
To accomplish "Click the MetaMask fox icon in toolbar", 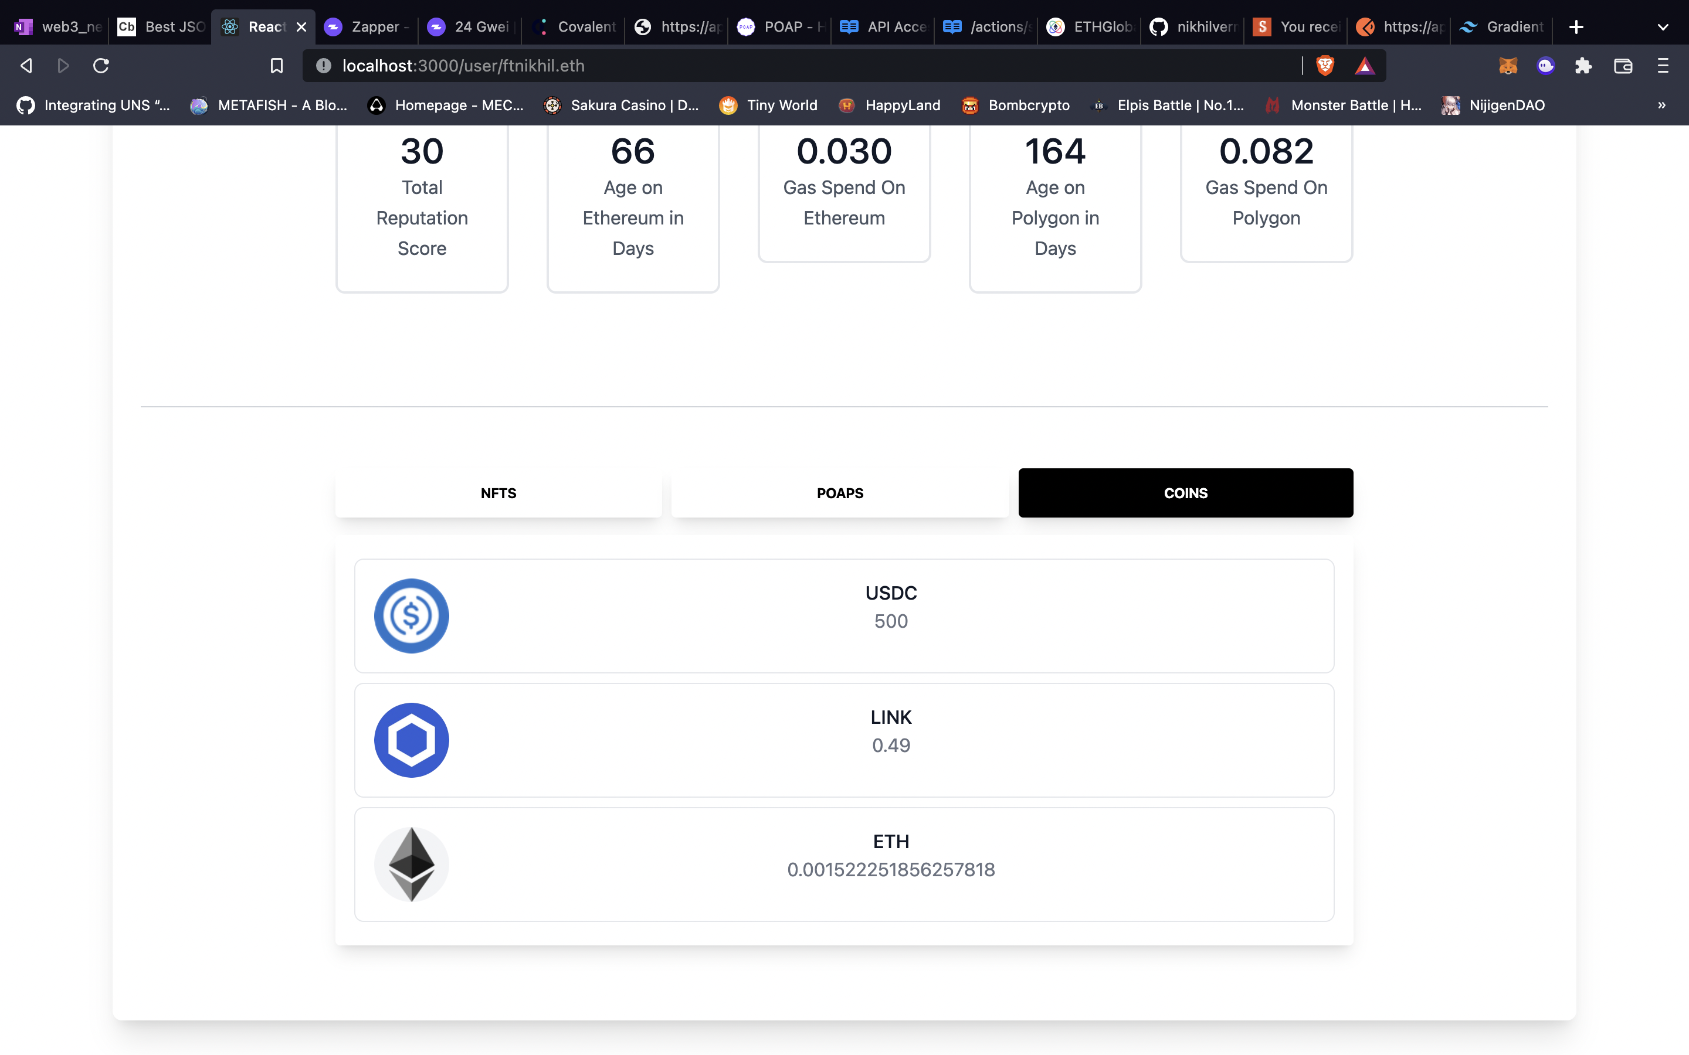I will point(1508,66).
